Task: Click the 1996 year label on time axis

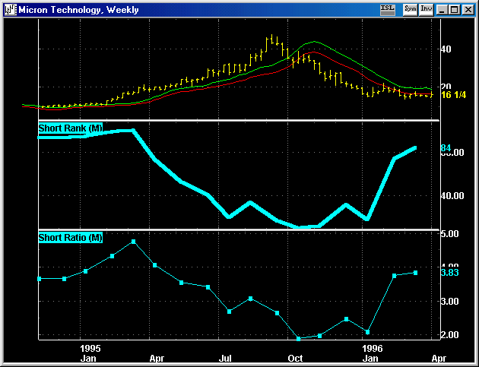Action: coord(373,348)
